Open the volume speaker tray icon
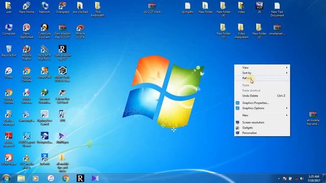 [x=302, y=178]
